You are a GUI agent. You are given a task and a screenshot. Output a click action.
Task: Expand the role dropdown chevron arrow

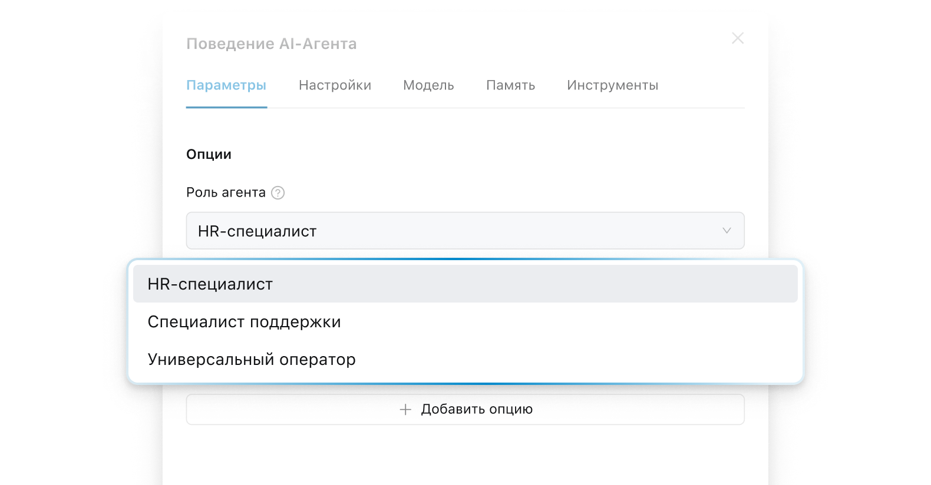pos(727,231)
